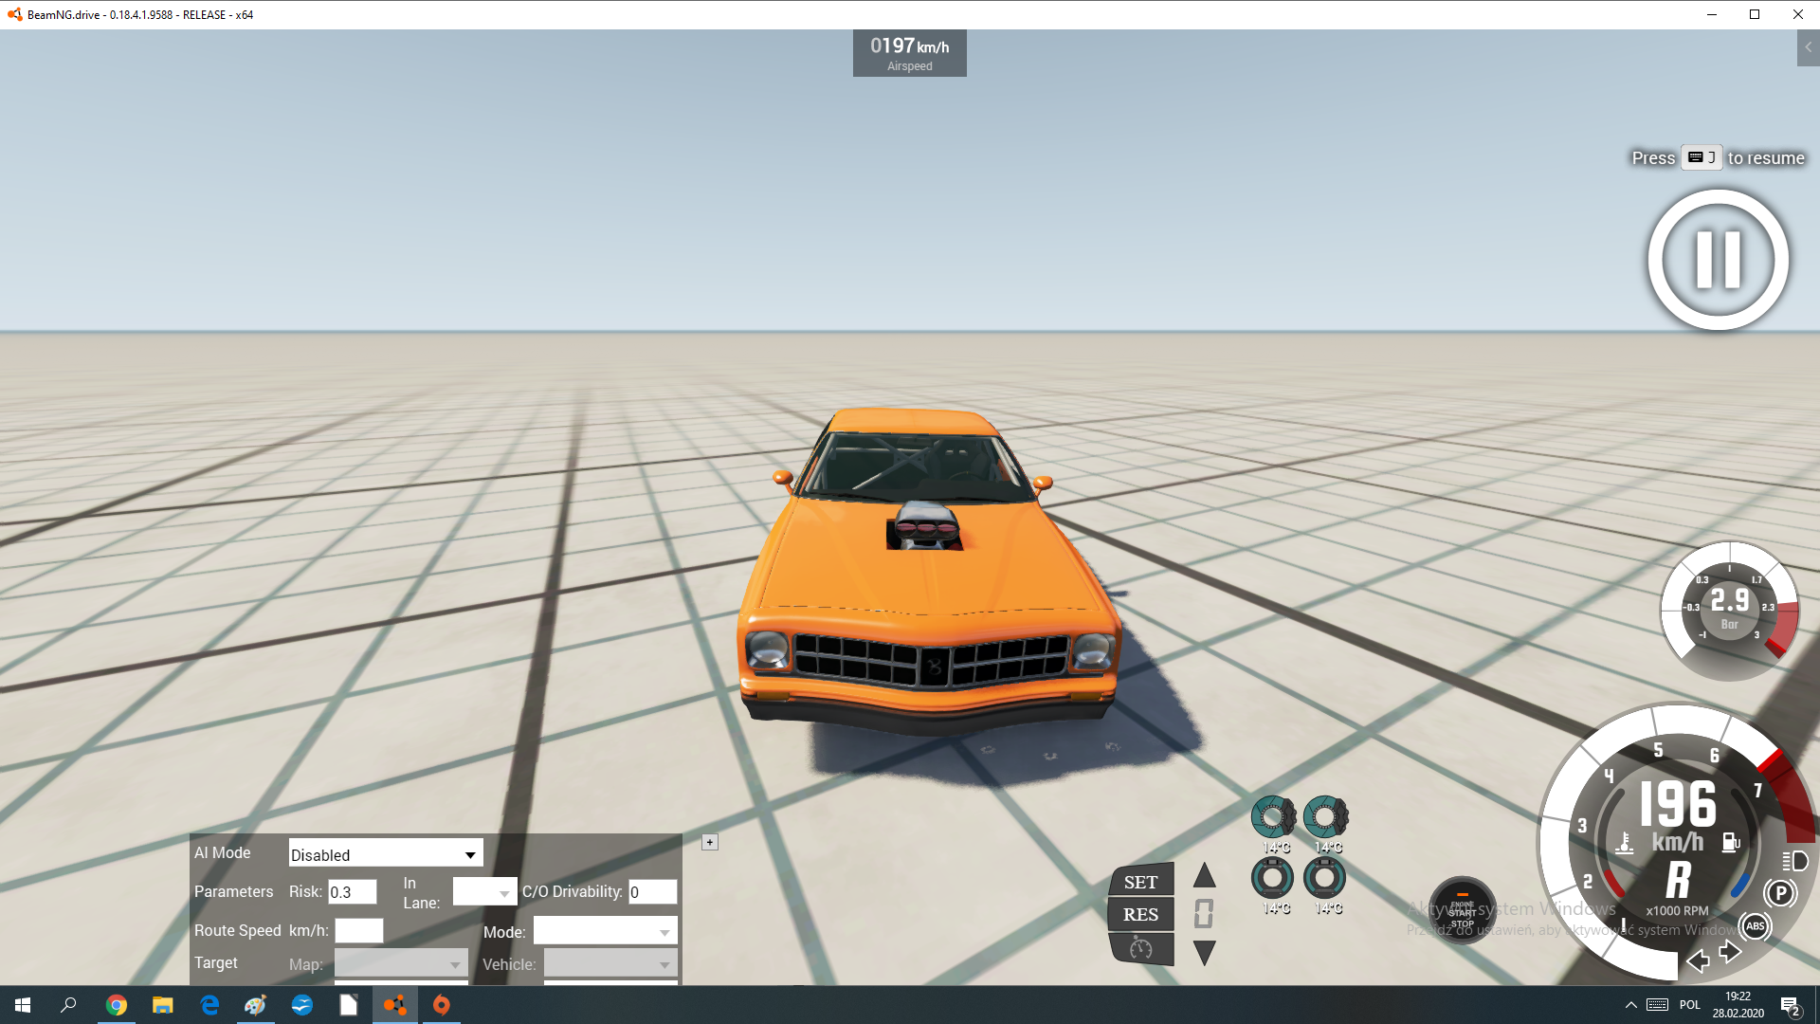This screenshot has width=1820, height=1024.
Task: Open the Action Center notifications
Action: [1791, 1005]
